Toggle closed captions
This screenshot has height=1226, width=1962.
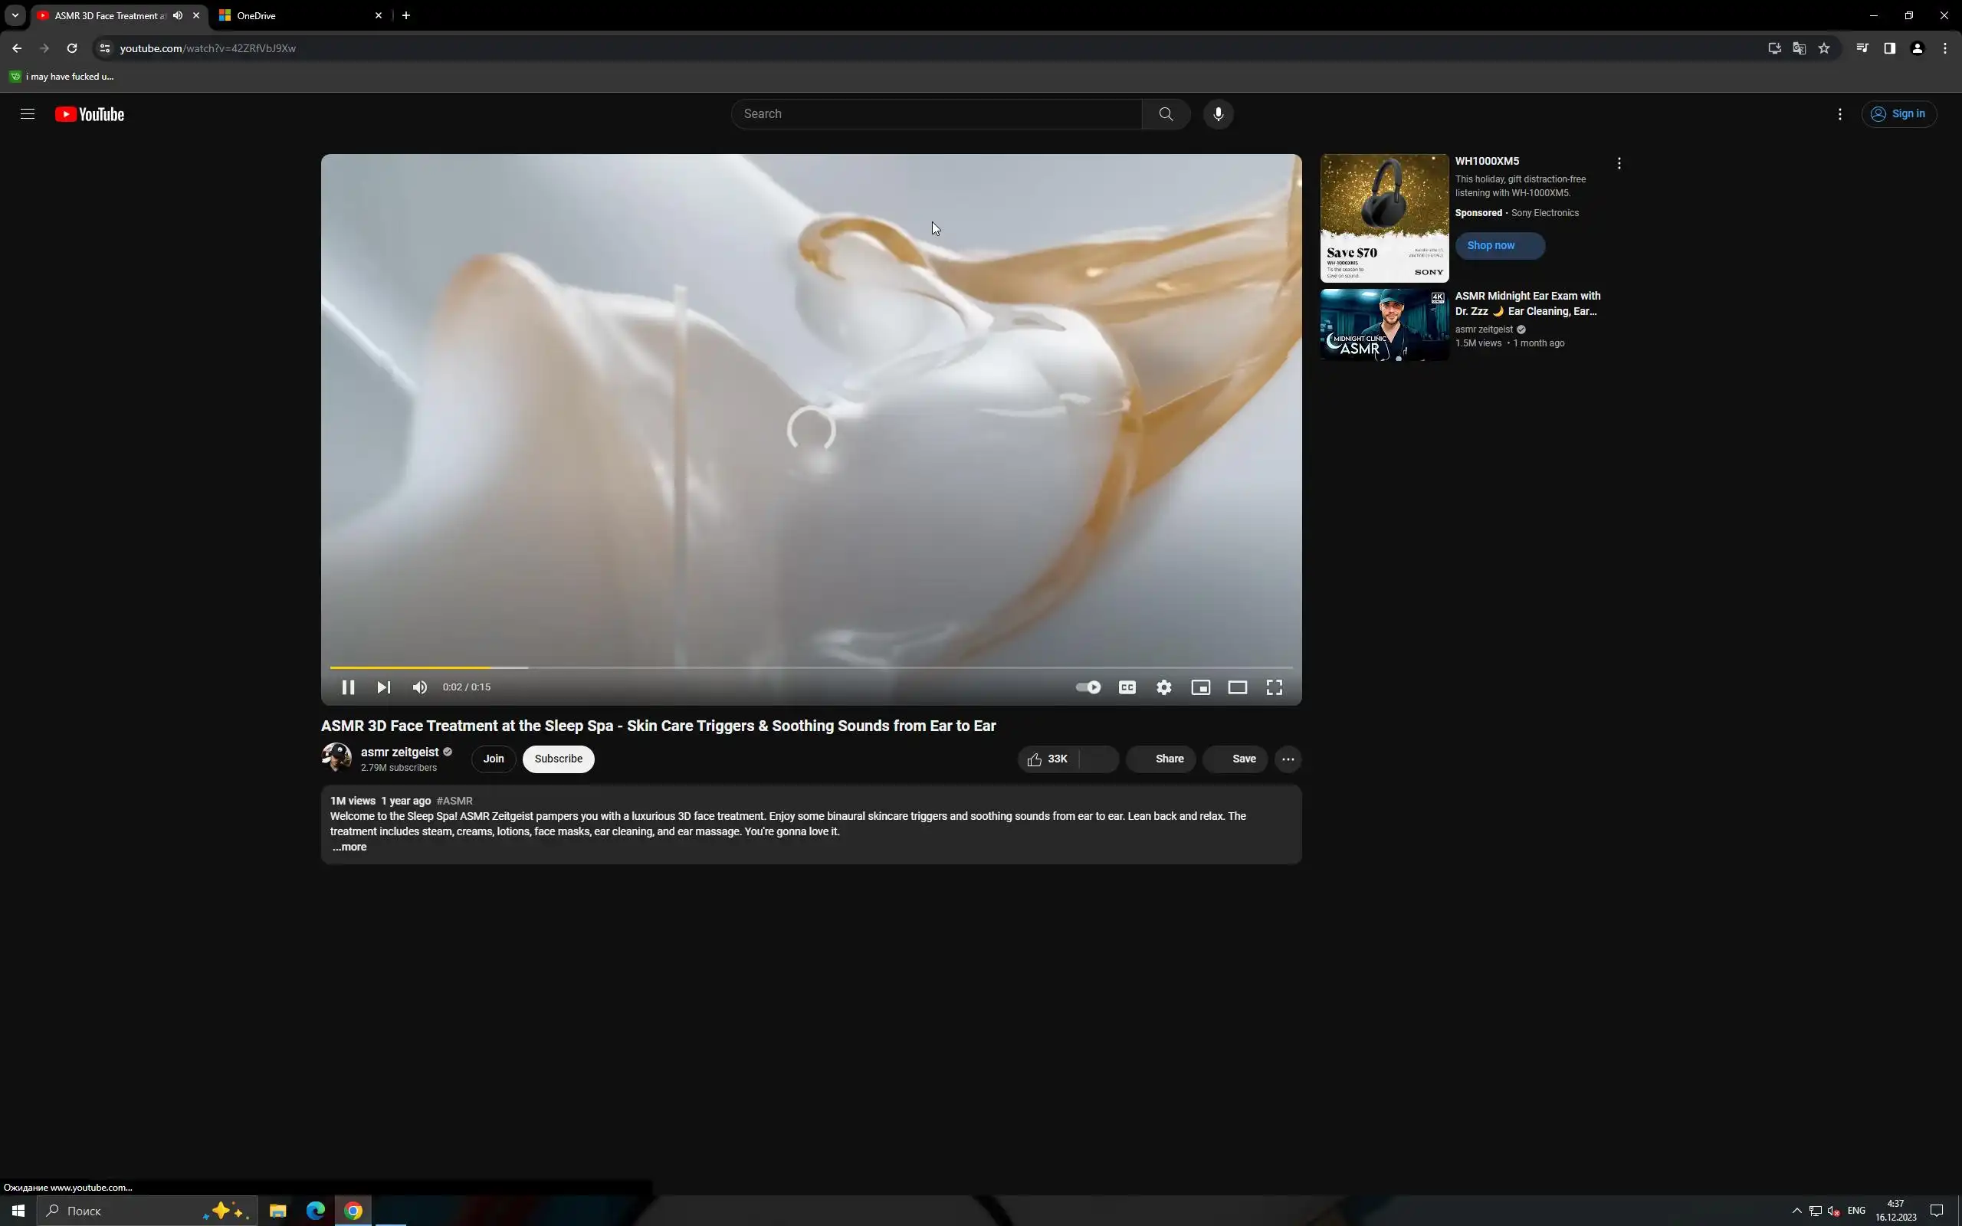(x=1126, y=687)
